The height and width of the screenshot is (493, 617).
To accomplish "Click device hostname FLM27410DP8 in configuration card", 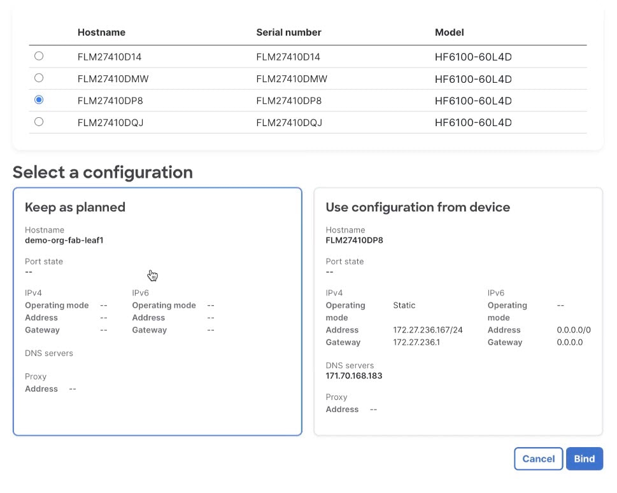I will pos(354,240).
